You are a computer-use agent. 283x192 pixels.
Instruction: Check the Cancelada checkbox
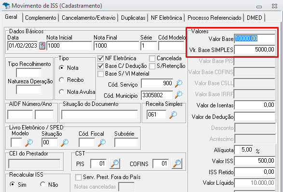[x=152, y=58]
